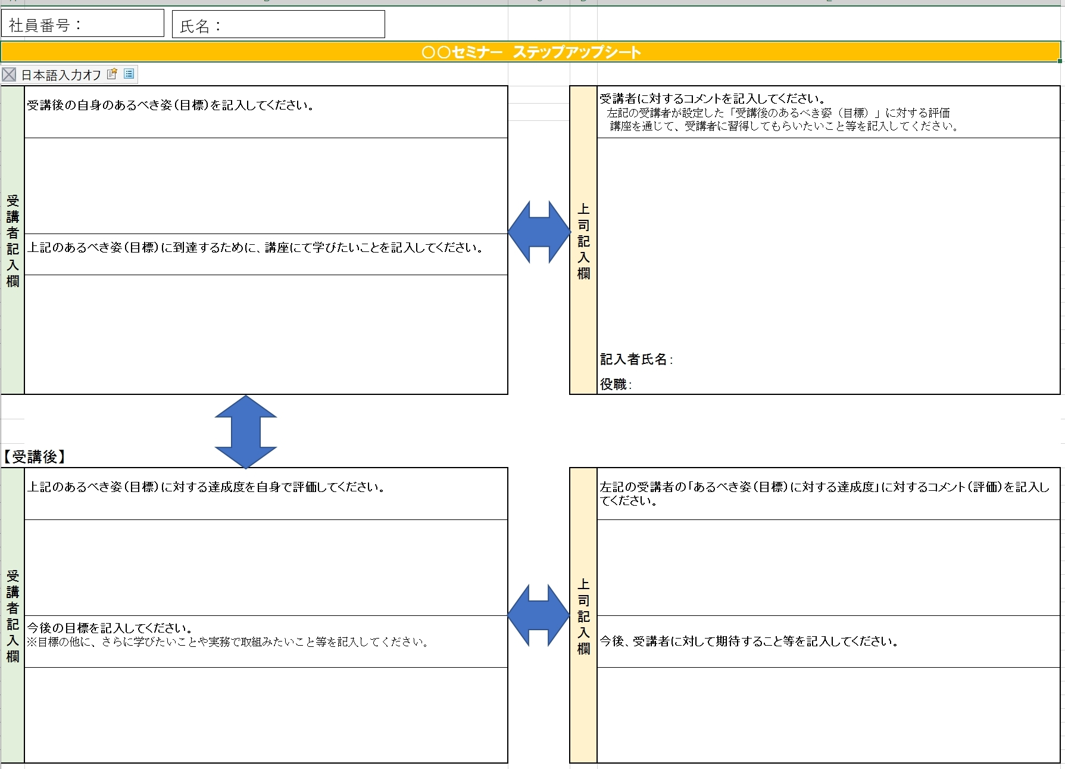Click the 今後、受講者に対して期待すること cell

829,642
